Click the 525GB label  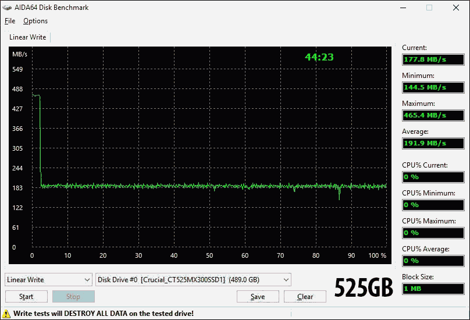coord(364,287)
